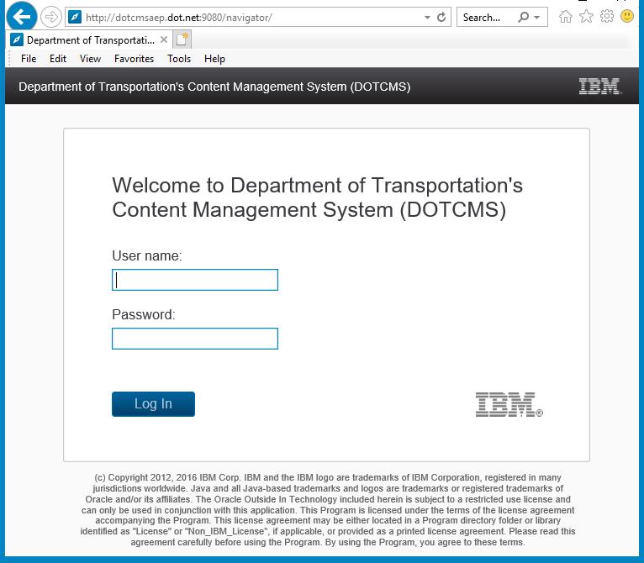The height and width of the screenshot is (563, 644).
Task: Open the Tools gear icon
Action: point(607,17)
